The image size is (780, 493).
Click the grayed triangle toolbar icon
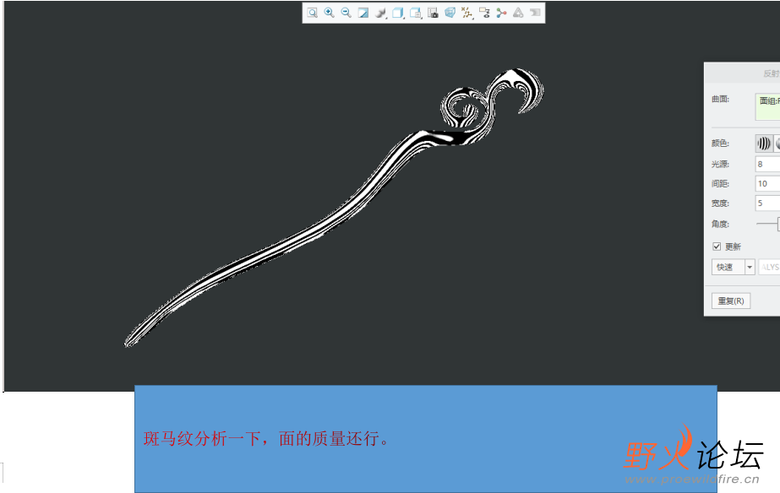pyautogui.click(x=518, y=13)
